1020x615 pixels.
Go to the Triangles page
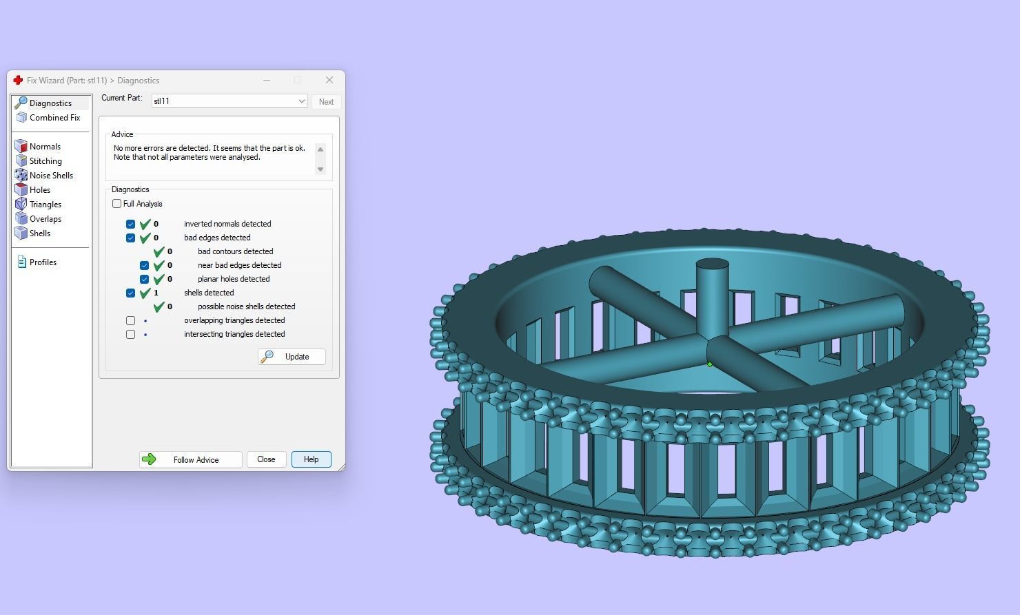(45, 205)
